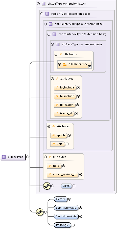This screenshot has height=229, width=117.
Task: Expand the hi_include attribute
Action: [79, 96]
